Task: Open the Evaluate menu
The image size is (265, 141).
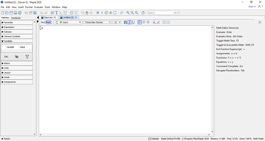Action: (x=39, y=7)
